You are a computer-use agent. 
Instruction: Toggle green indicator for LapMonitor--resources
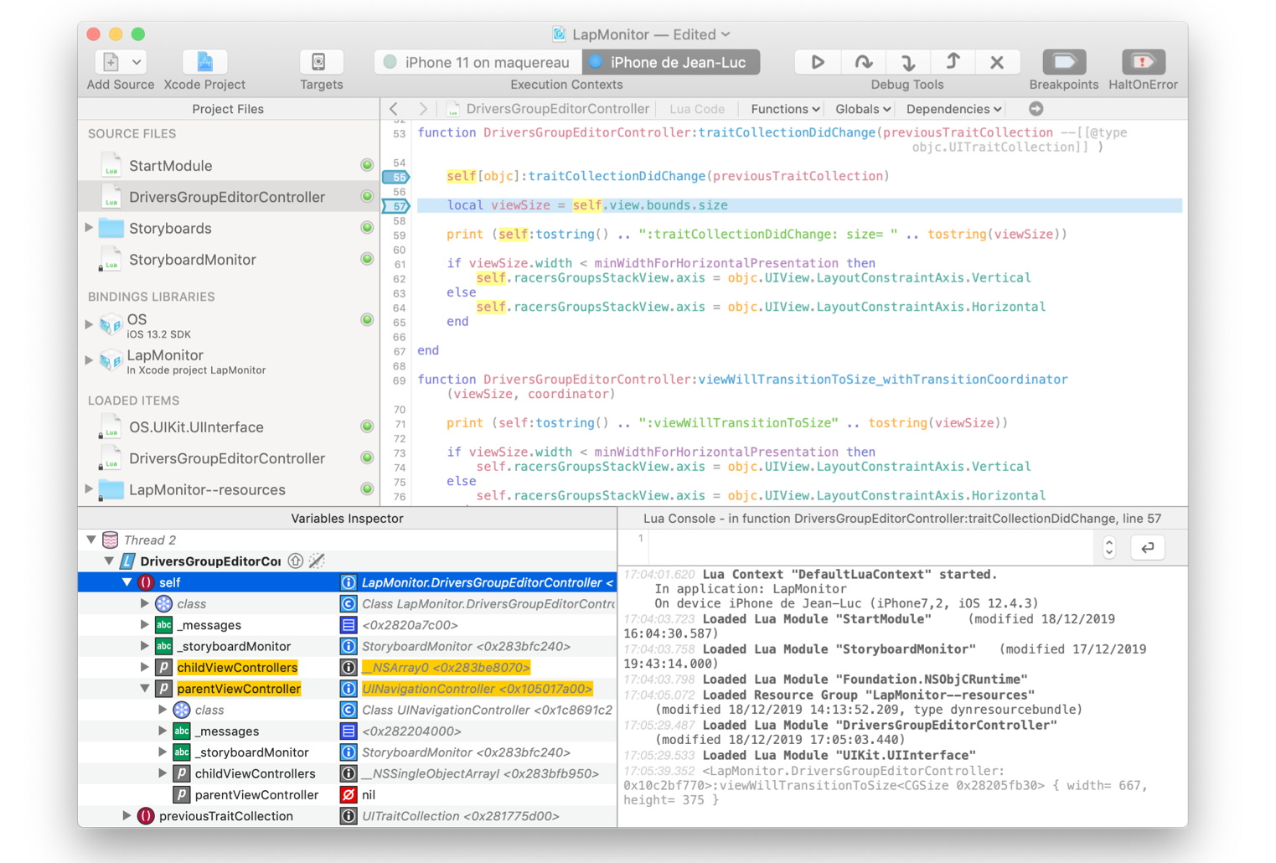(x=367, y=489)
